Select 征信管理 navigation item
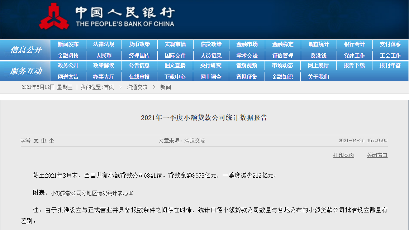Viewport: 409px width, 230px height. 283,56
